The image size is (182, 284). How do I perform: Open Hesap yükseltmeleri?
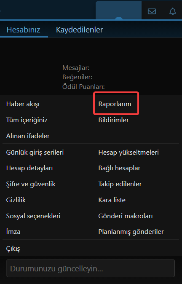pyautogui.click(x=128, y=153)
